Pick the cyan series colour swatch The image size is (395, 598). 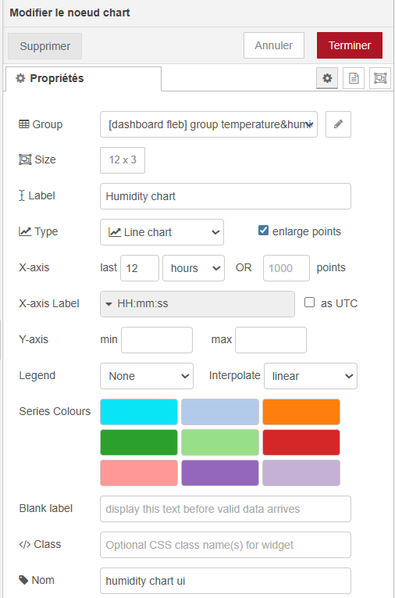point(139,412)
